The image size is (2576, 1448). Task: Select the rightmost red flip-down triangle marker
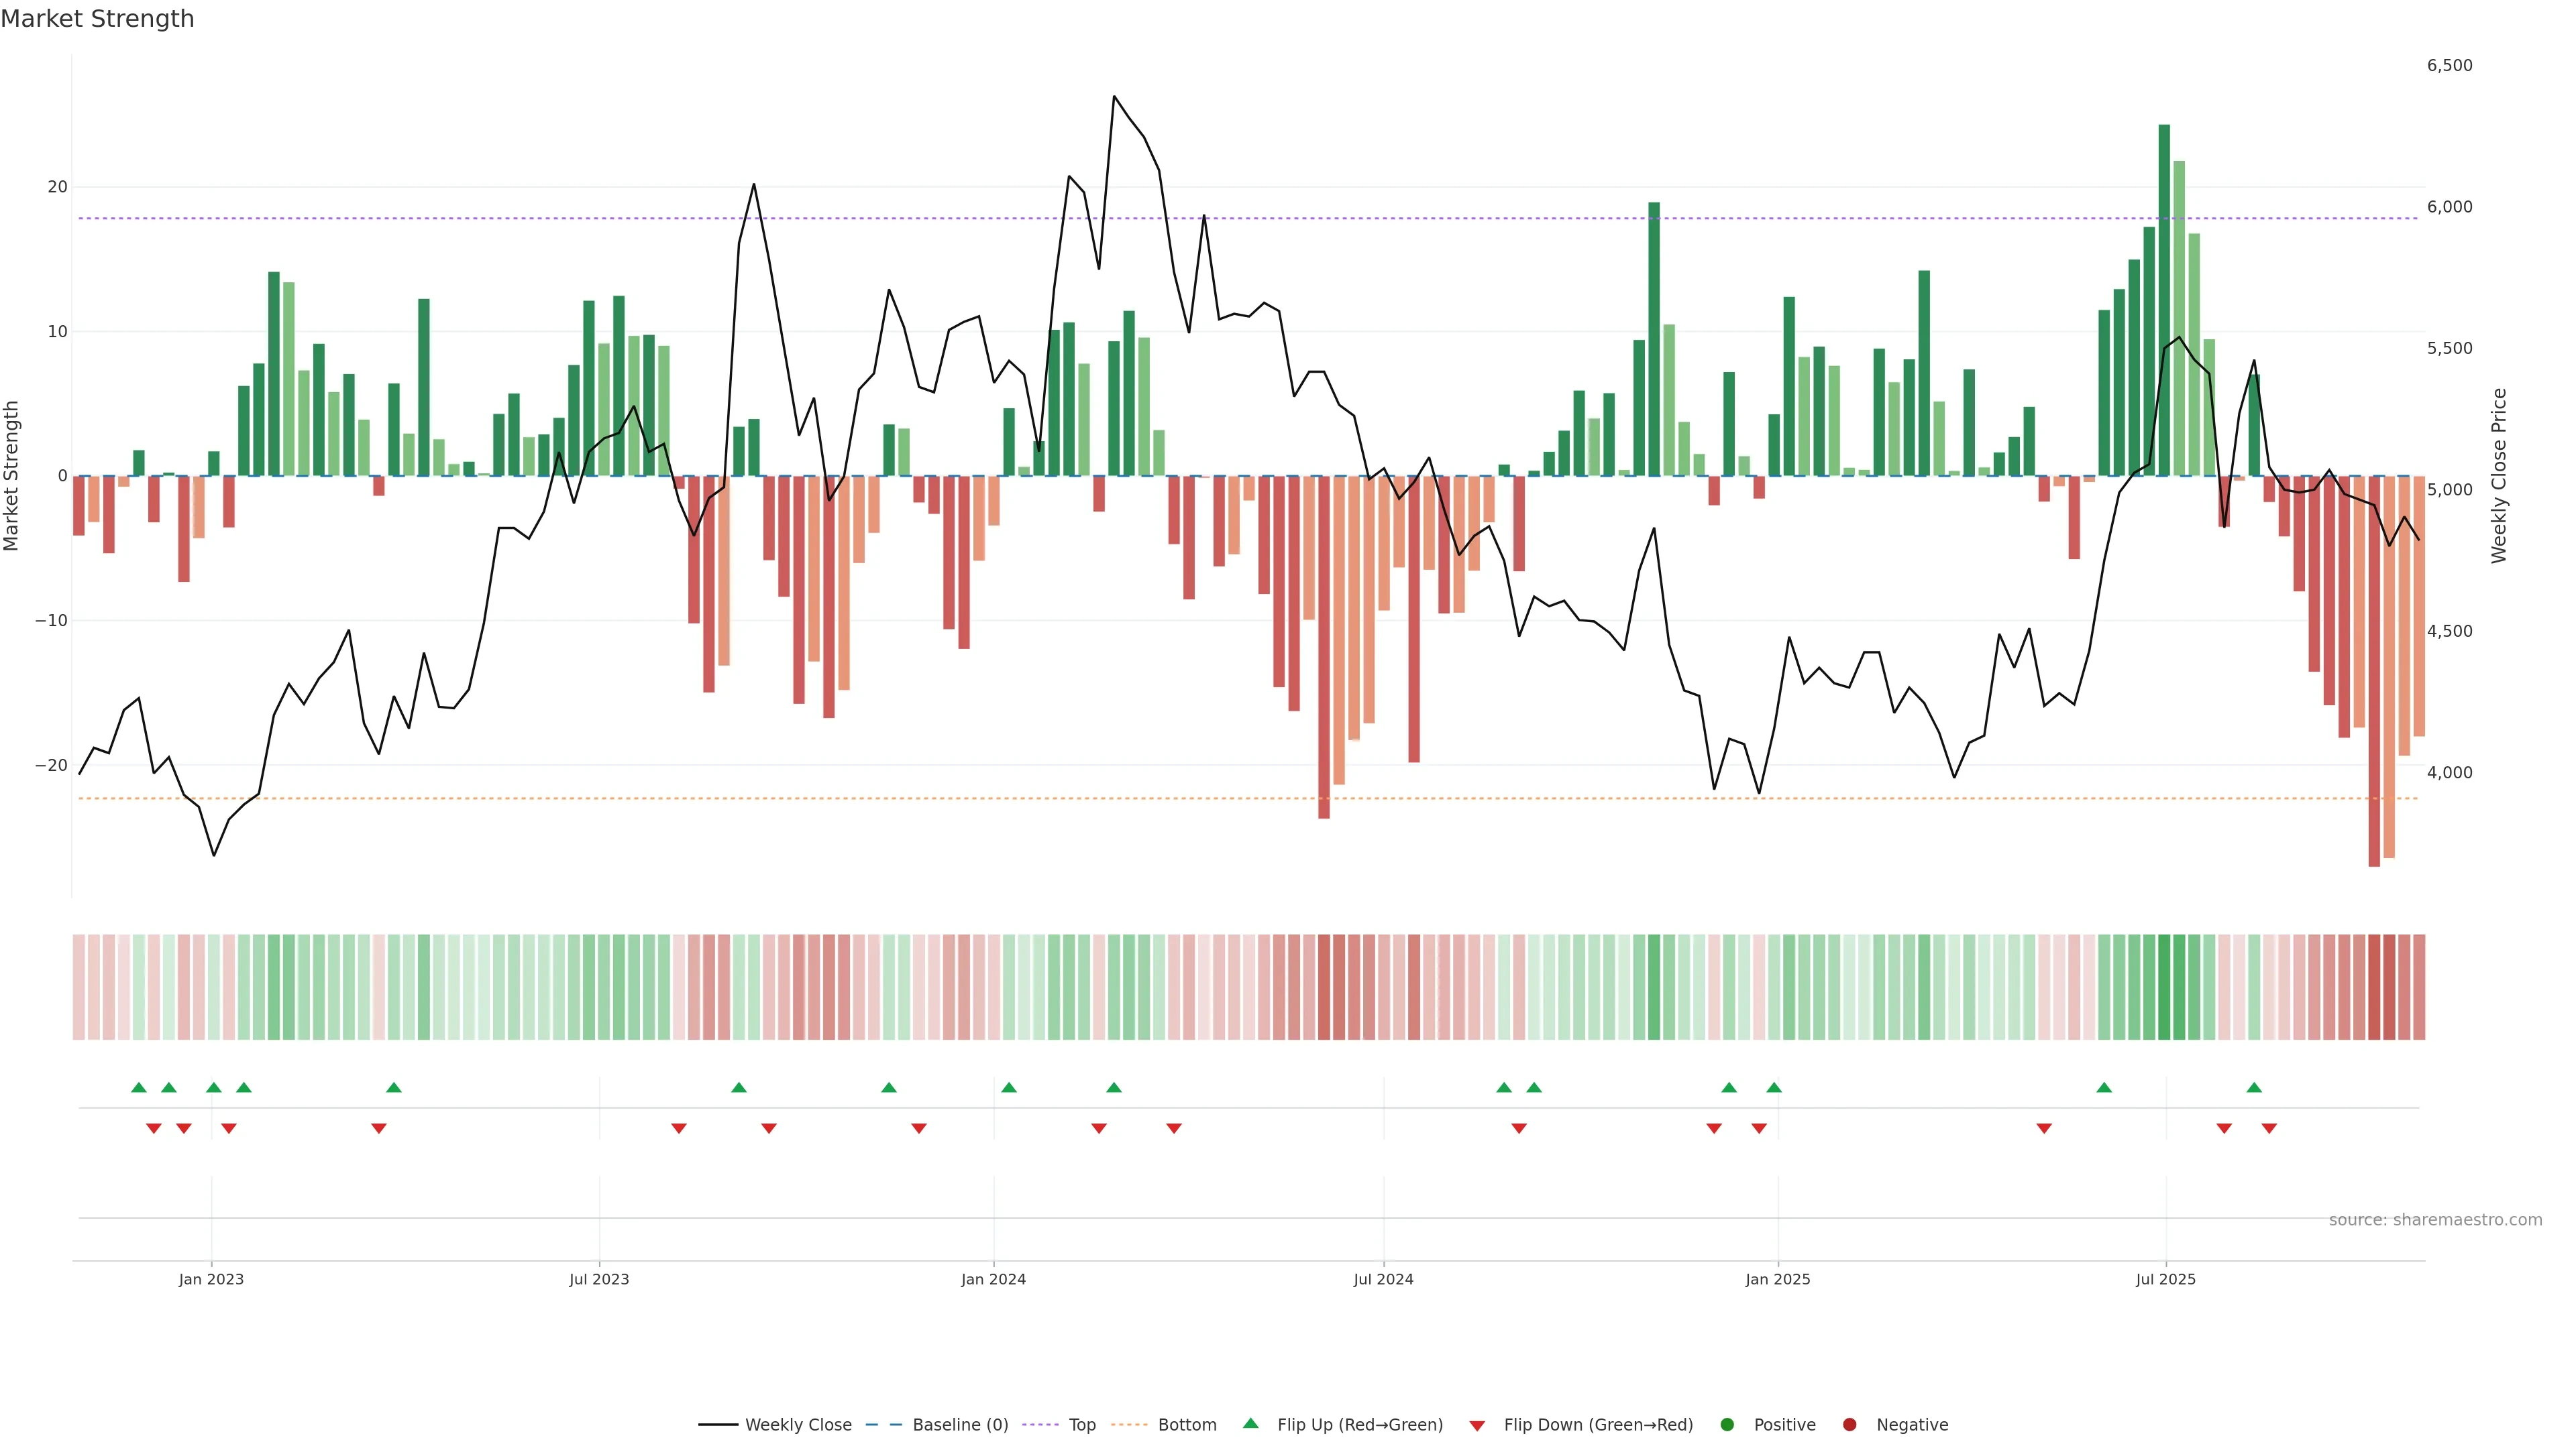pos(2269,1128)
